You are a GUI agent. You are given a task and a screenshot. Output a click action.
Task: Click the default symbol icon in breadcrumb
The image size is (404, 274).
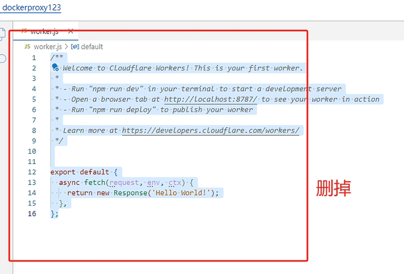pos(75,46)
